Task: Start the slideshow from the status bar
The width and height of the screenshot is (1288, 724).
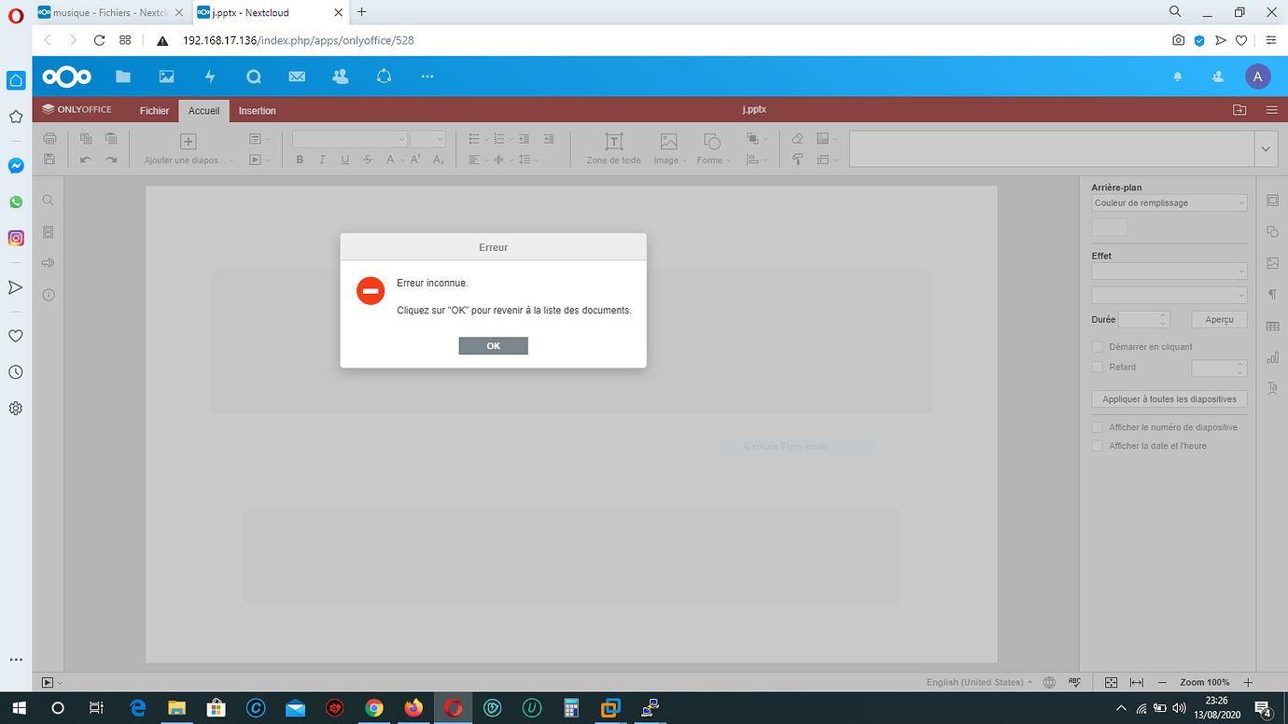Action: [47, 682]
